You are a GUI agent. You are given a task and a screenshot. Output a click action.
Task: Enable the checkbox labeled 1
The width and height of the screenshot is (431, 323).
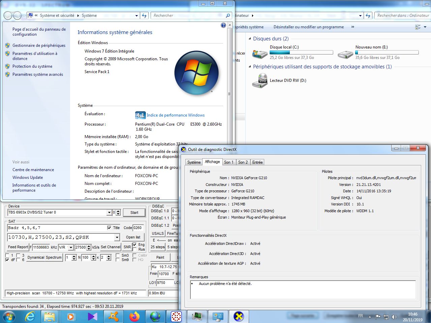pos(7,255)
